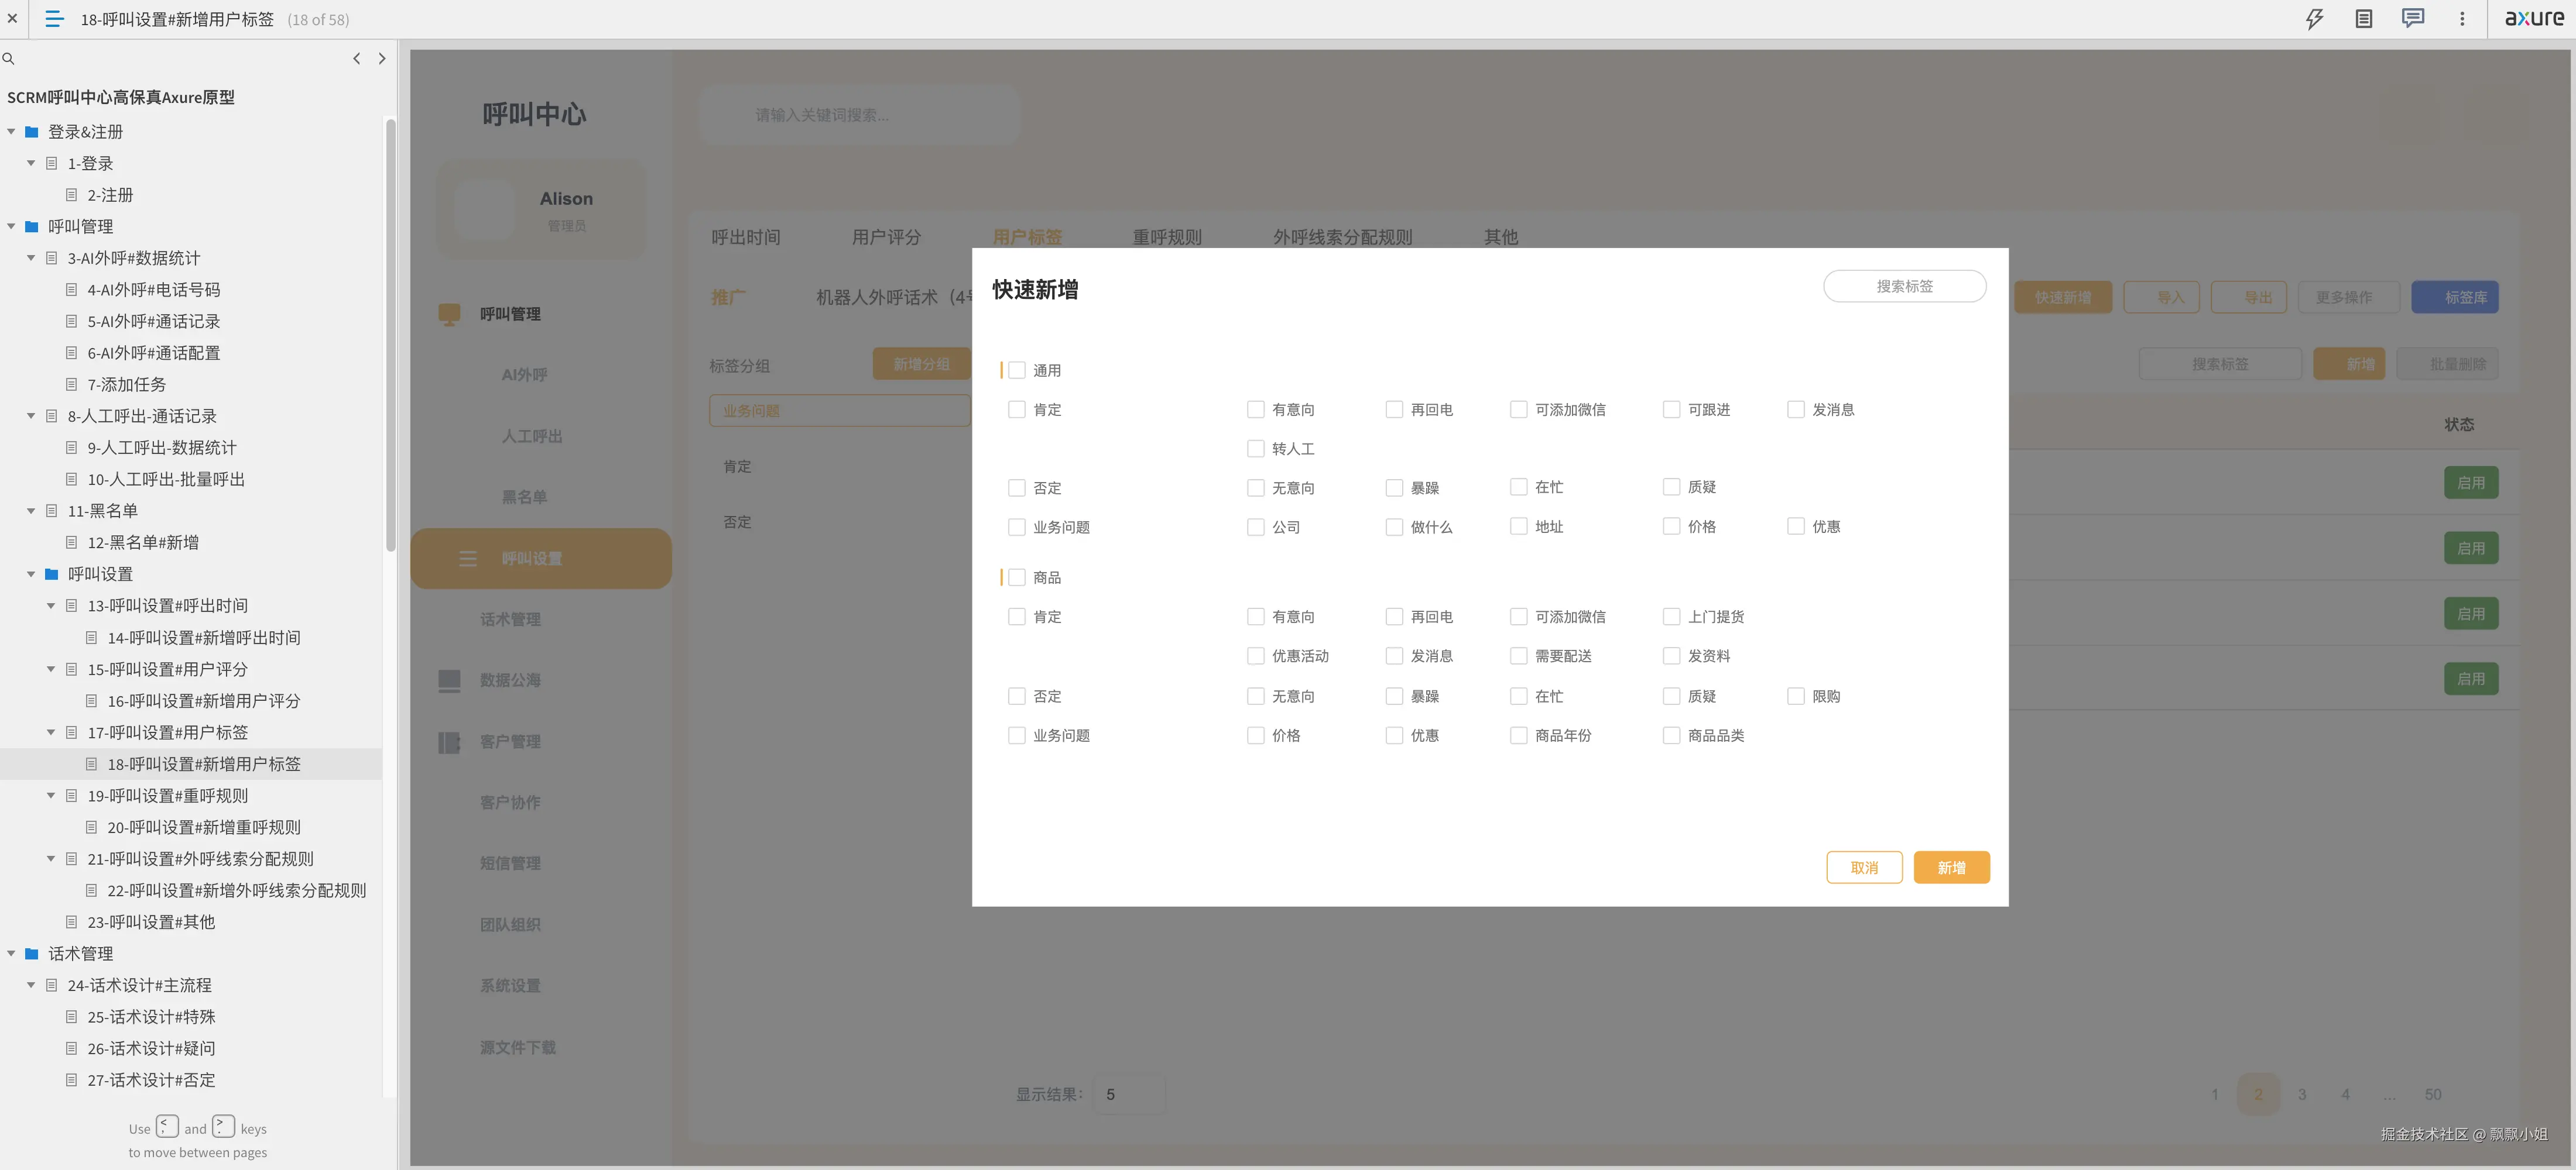This screenshot has width=2576, height=1170.
Task: Collapse the 话术管理 folder
Action: point(10,953)
